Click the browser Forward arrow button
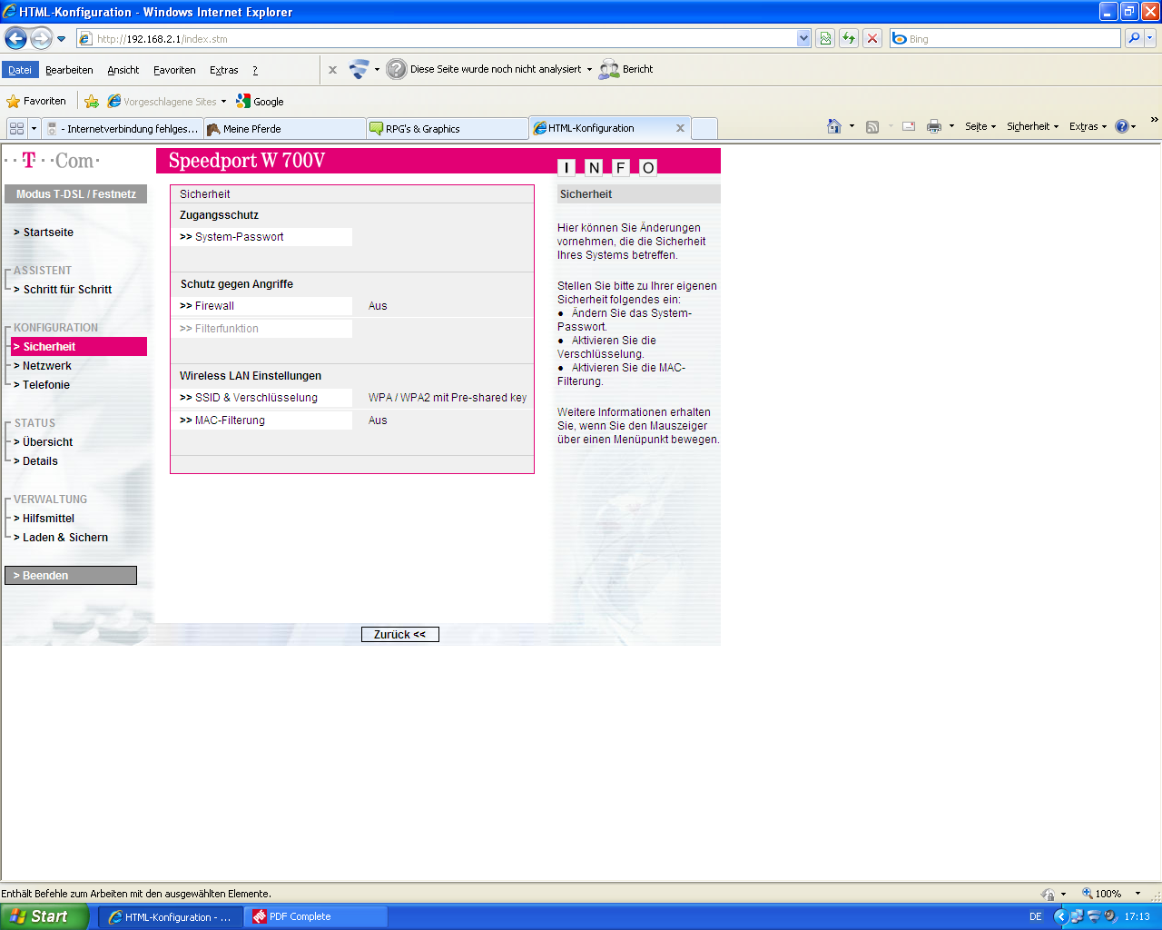Image resolution: width=1162 pixels, height=930 pixels. click(41, 38)
